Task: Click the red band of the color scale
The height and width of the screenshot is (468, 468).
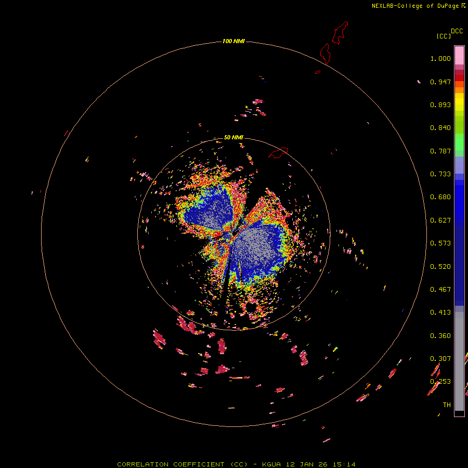Action: 459,78
